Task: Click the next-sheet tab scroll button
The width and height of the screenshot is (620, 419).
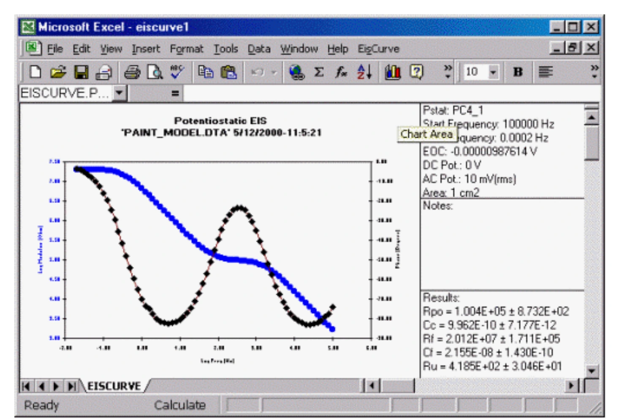Action: pyautogui.click(x=56, y=386)
